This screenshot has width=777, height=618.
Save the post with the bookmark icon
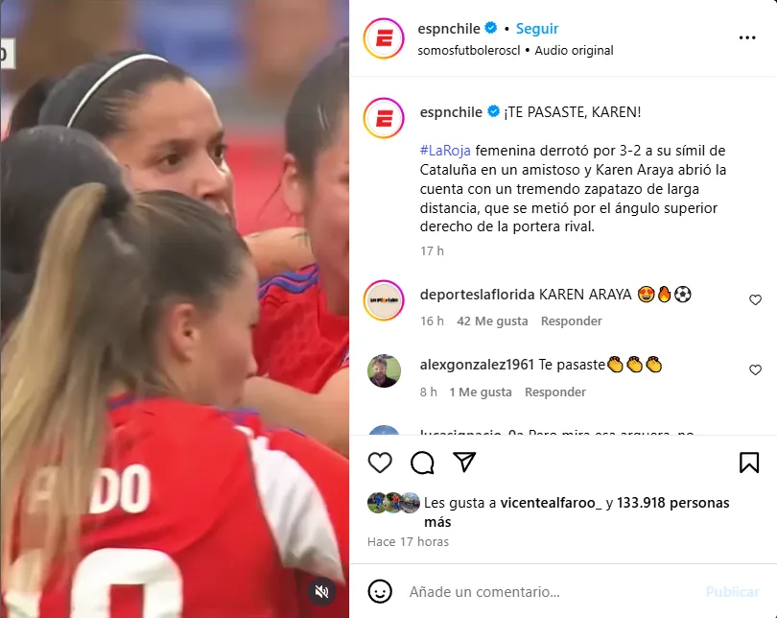point(749,463)
